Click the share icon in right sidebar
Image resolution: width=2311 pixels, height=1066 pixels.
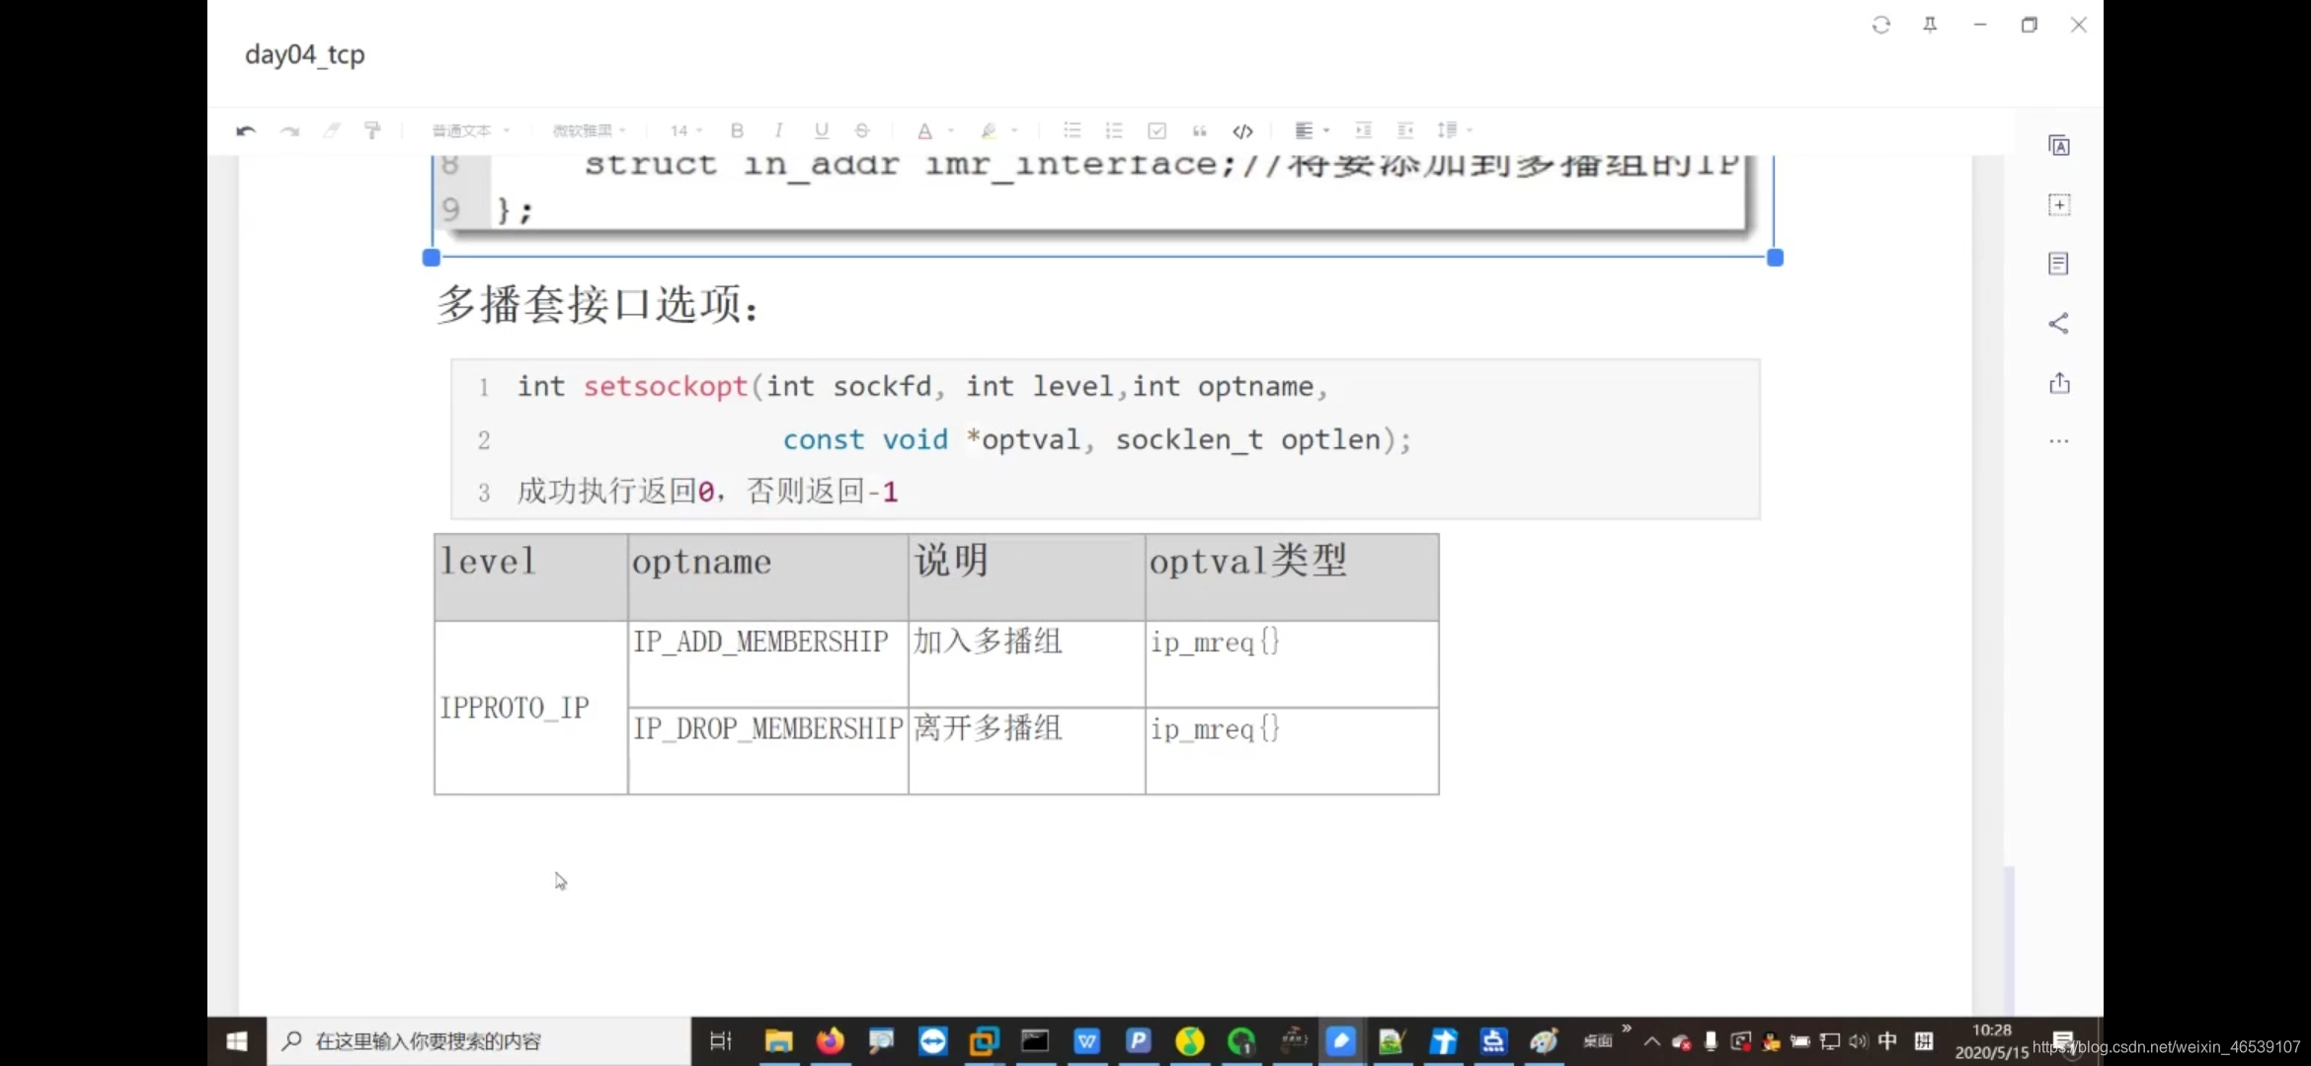click(x=2059, y=324)
